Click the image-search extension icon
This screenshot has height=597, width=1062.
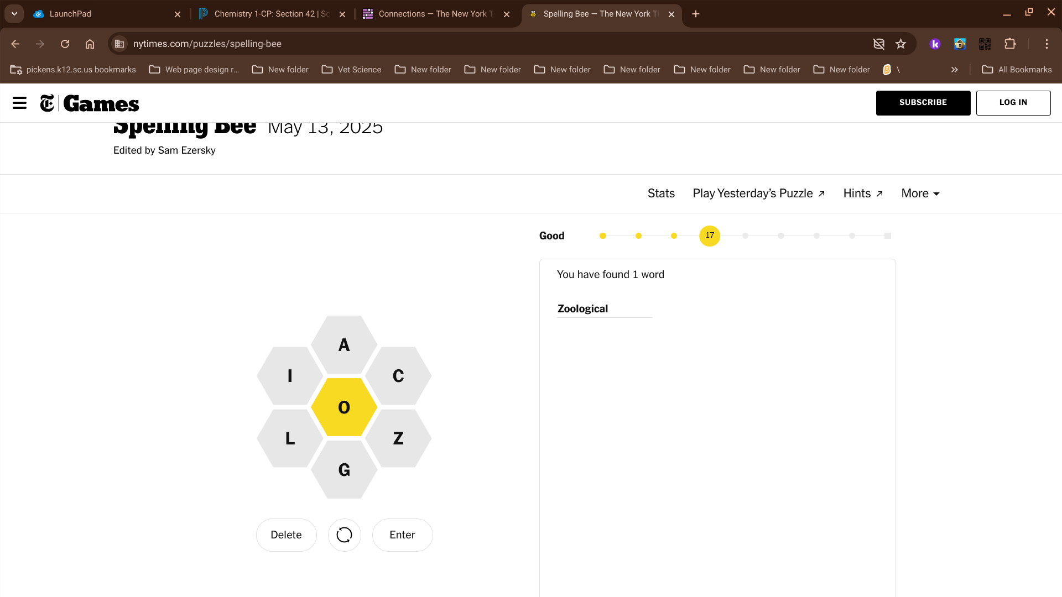(960, 44)
